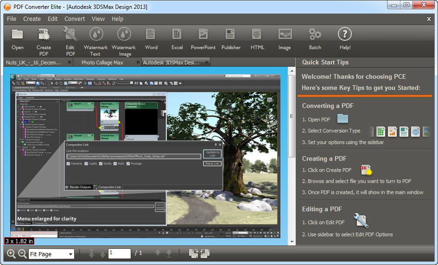Click 'Editing a PDF' heading text
This screenshot has height=265, width=438.
pyautogui.click(x=322, y=209)
